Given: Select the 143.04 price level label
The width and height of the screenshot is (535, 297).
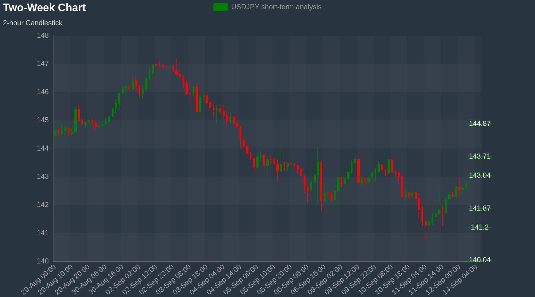Looking at the screenshot, I should 480,175.
